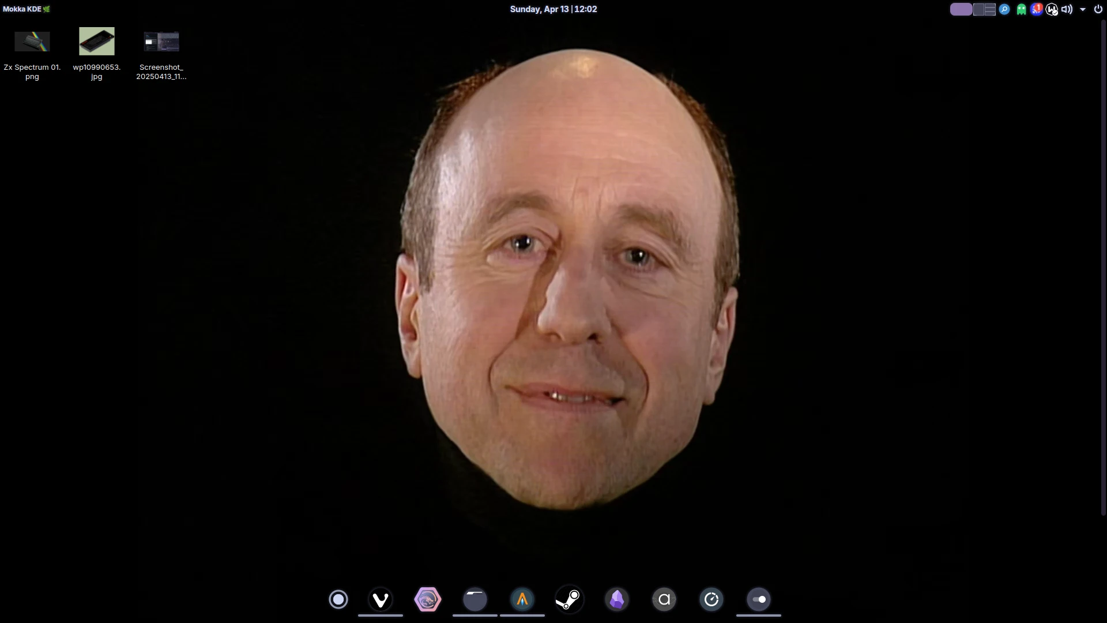Open the pink hexagon dragon app in dock

pyautogui.click(x=428, y=599)
